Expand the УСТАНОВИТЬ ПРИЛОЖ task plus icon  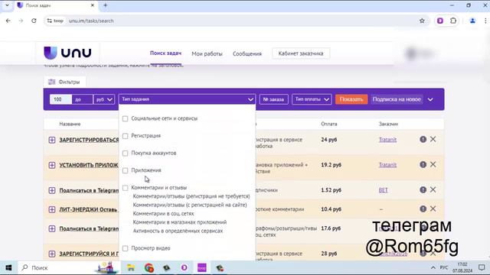click(52, 165)
